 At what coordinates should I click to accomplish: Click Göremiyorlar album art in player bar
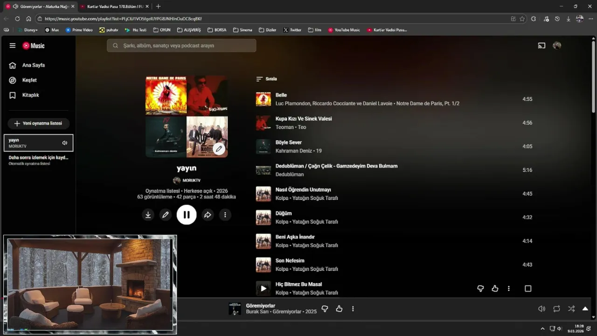tap(235, 309)
